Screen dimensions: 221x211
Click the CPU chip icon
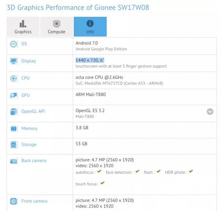click(x=14, y=78)
